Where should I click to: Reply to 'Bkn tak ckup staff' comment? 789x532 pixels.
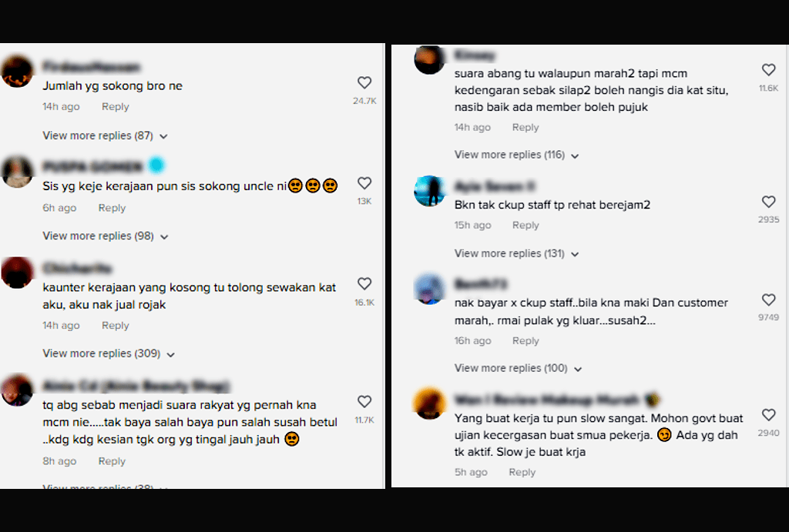tap(525, 226)
